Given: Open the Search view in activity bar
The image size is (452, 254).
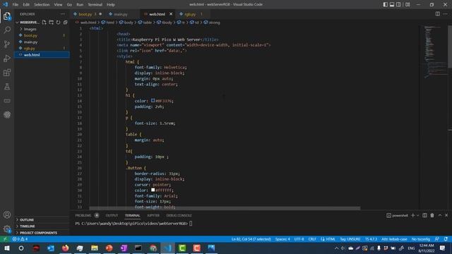Looking at the screenshot, I should tap(7, 30).
